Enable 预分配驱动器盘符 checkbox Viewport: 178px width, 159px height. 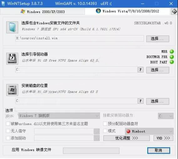105,124
